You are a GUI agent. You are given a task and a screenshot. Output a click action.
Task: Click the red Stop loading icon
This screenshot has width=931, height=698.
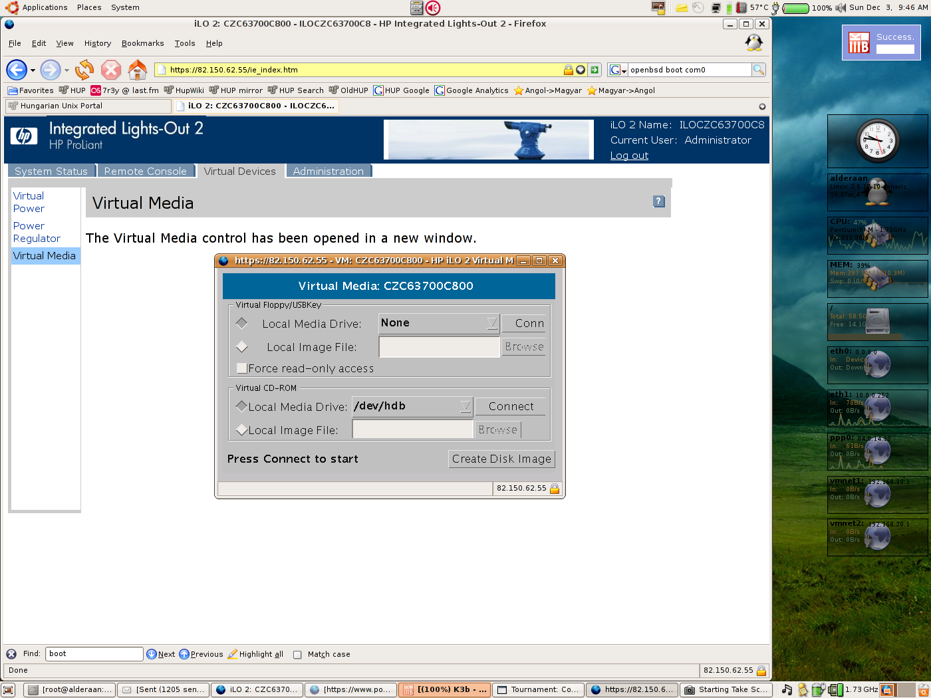tap(111, 70)
